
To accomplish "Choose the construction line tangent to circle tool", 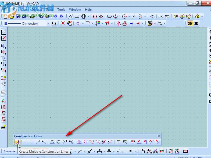I will [x=52, y=142].
